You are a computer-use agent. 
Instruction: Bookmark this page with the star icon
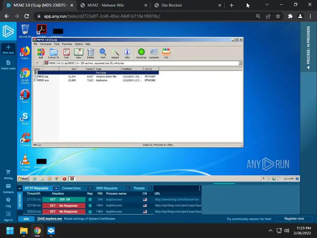click(x=278, y=16)
